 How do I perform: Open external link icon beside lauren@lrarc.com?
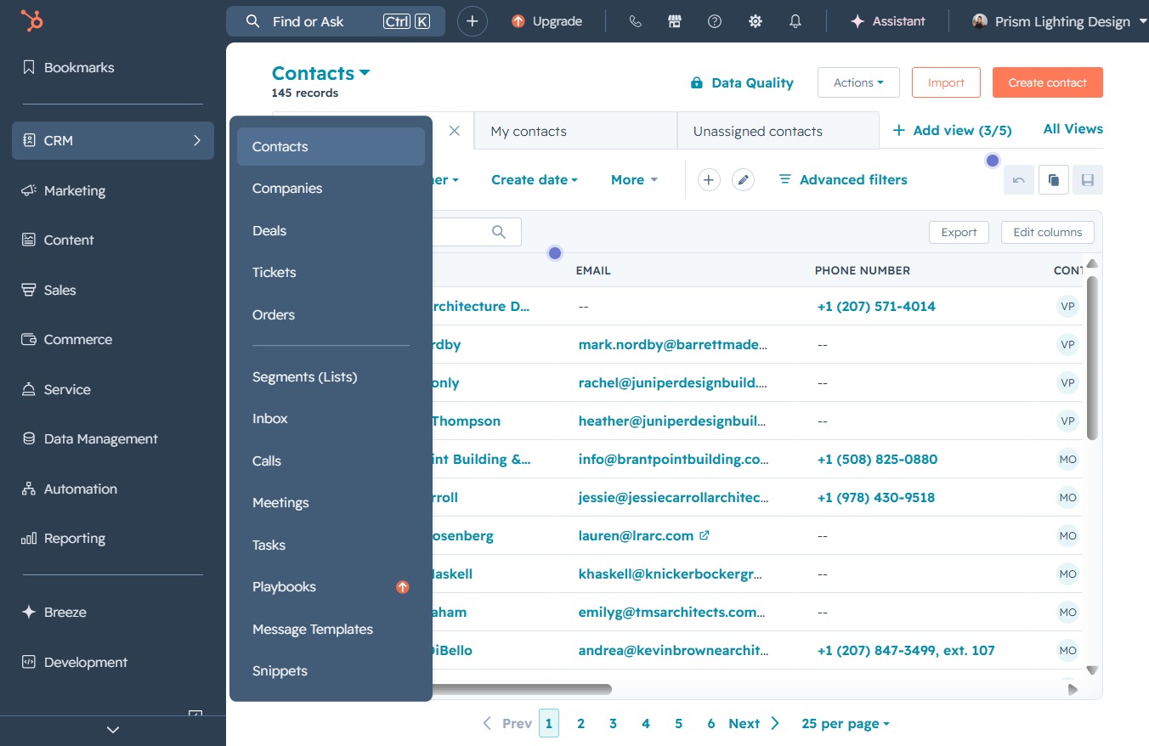[x=705, y=535]
